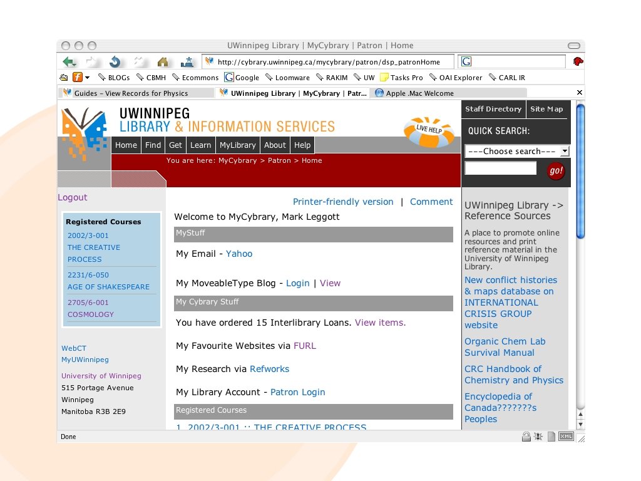
Task: Open the CBMH bookmark
Action: point(151,78)
